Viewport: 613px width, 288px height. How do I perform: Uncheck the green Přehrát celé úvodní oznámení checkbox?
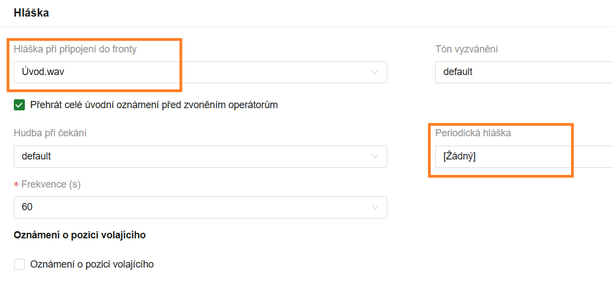pos(19,105)
